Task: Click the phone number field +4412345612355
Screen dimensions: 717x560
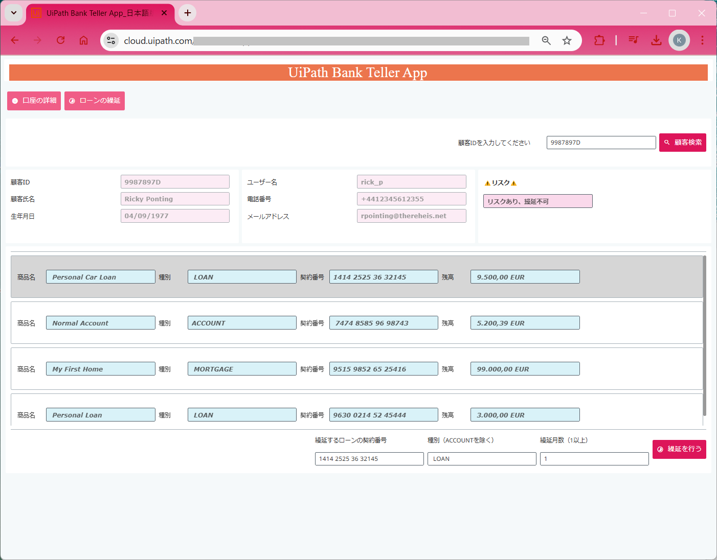Action: pos(412,199)
